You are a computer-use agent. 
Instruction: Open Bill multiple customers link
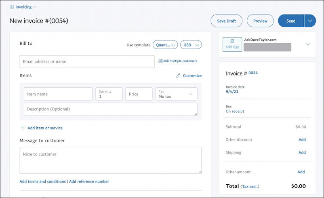click(x=181, y=61)
